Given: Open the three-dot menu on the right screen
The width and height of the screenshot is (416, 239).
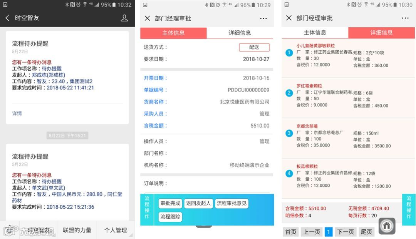Looking at the screenshot, I should point(405,18).
